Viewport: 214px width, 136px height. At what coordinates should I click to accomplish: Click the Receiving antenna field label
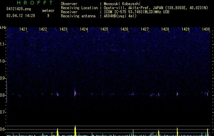pyautogui.click(x=78, y=16)
